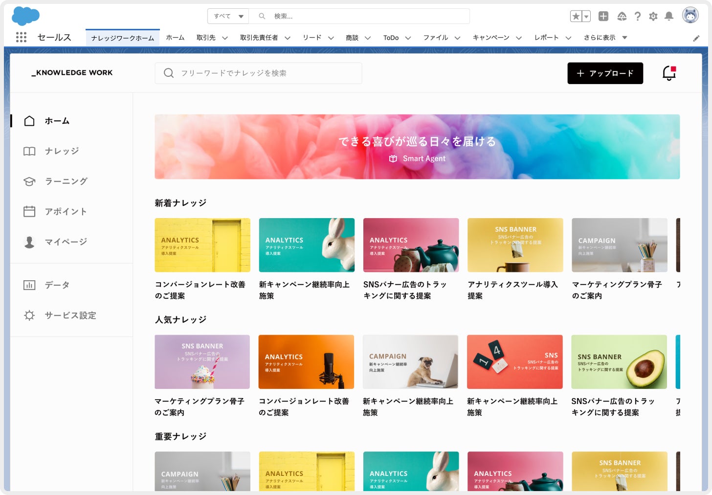Select the ナレッジワークホーム tab
This screenshot has height=495, width=712.
(x=123, y=38)
